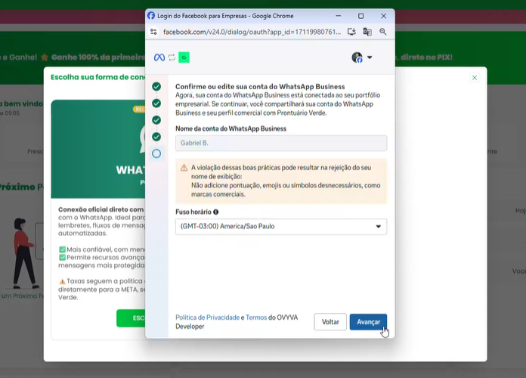This screenshot has height=378, width=526.
Task: Click the Meta logo icon
Action: click(x=159, y=57)
